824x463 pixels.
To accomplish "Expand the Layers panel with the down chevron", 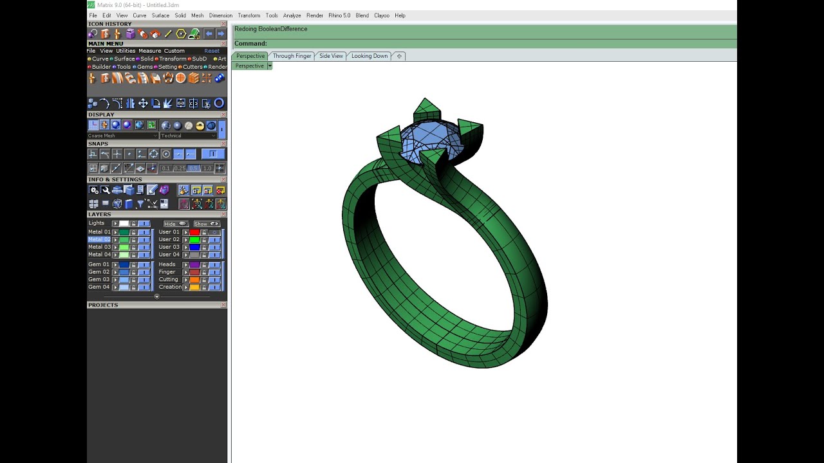I will (156, 296).
